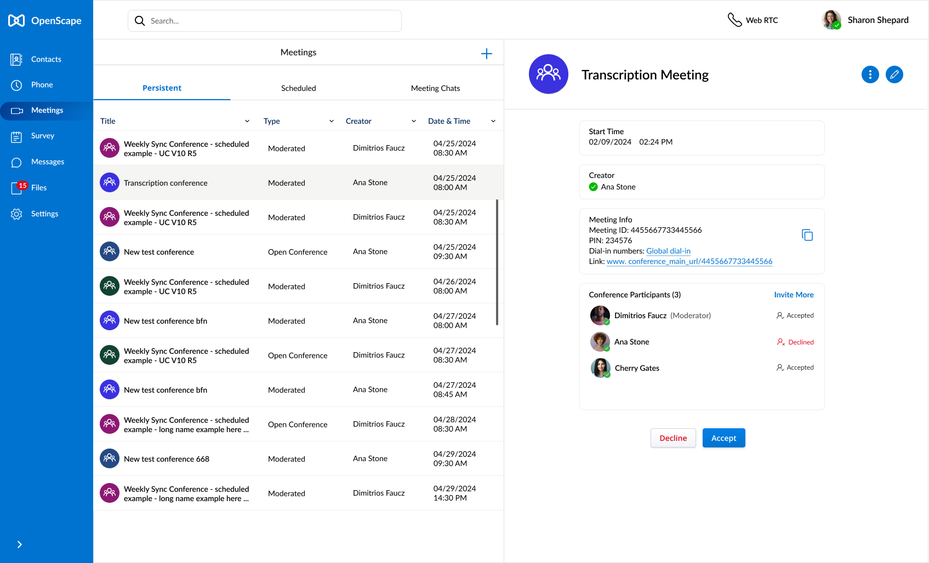Click the OpenScape logo icon
The image size is (929, 563).
click(16, 21)
